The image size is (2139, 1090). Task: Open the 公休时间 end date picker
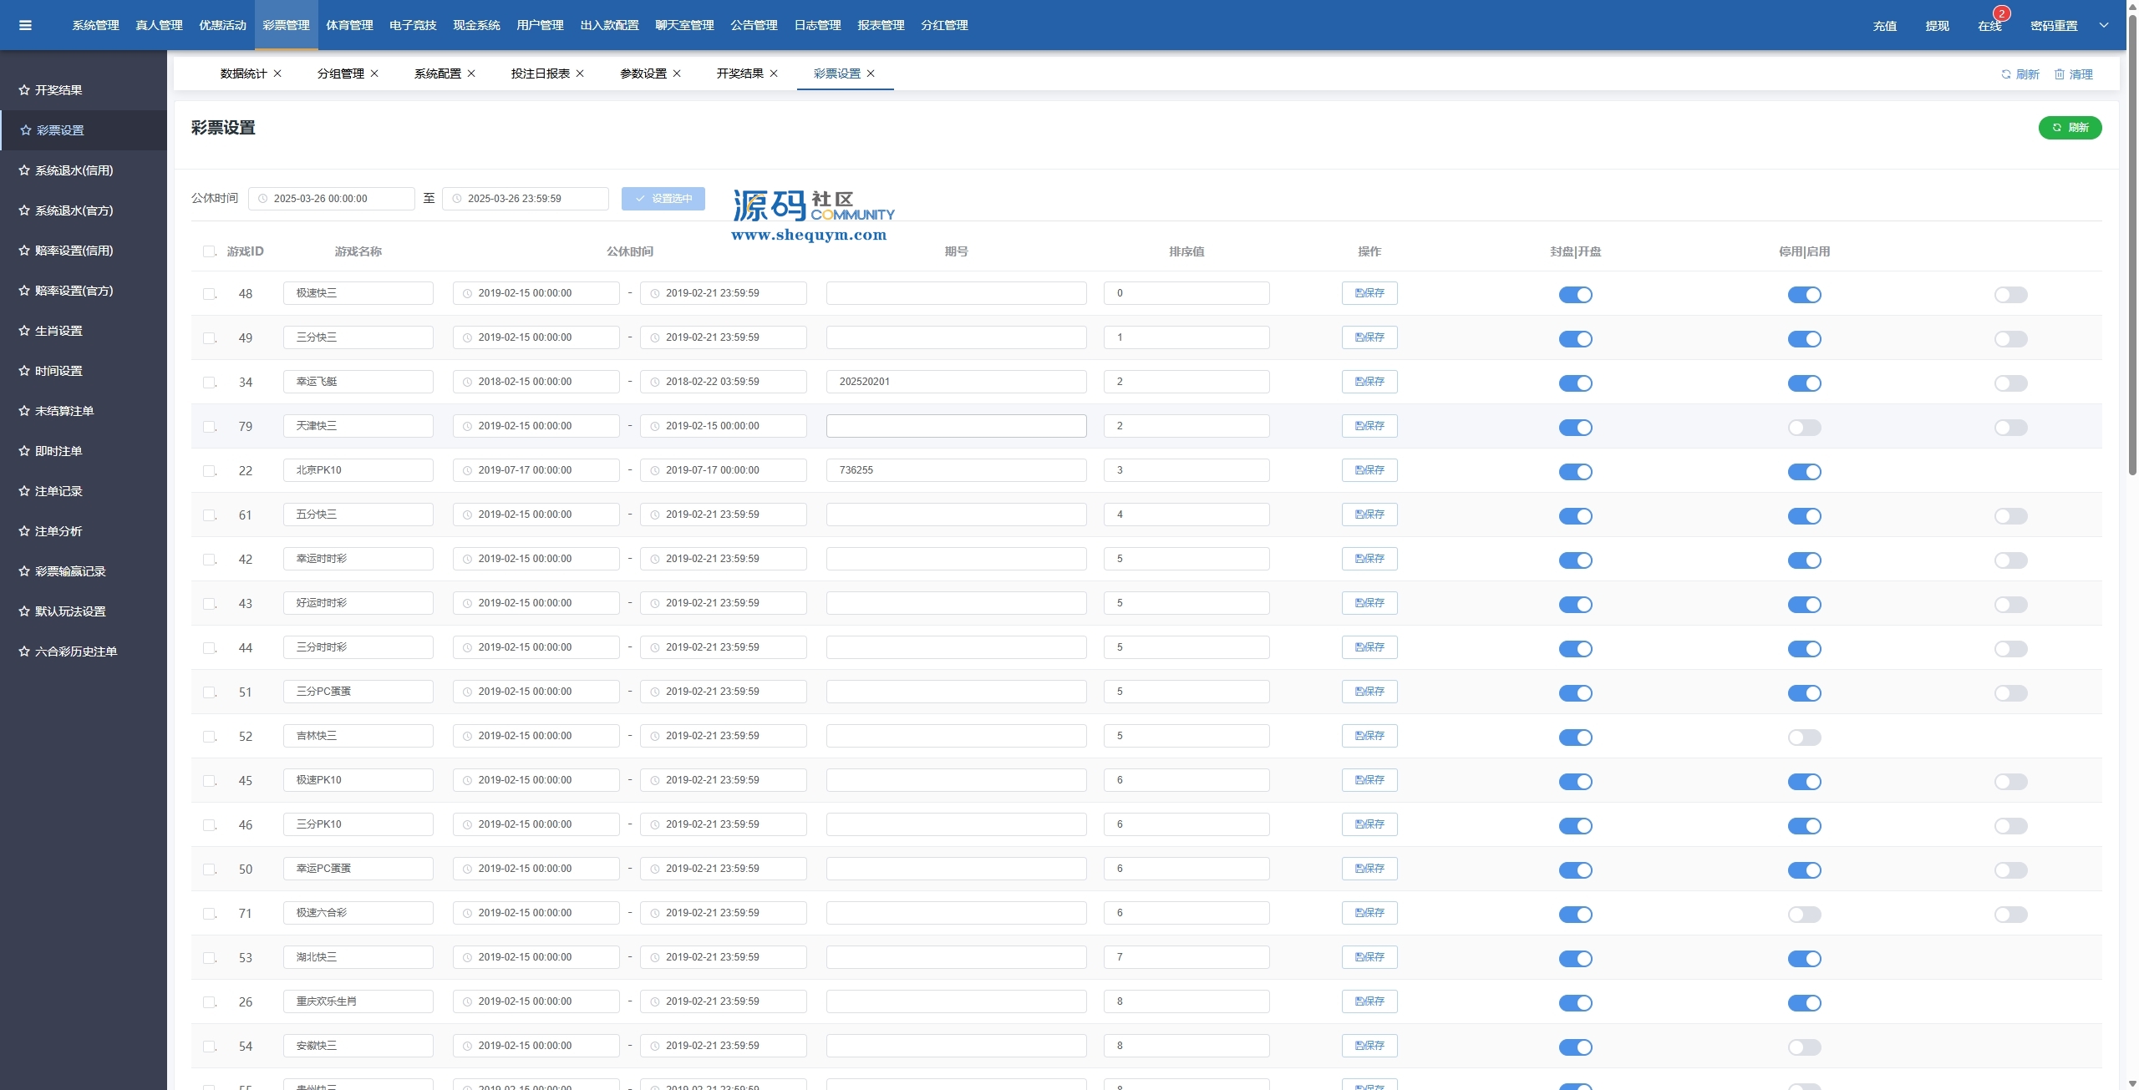(x=525, y=199)
